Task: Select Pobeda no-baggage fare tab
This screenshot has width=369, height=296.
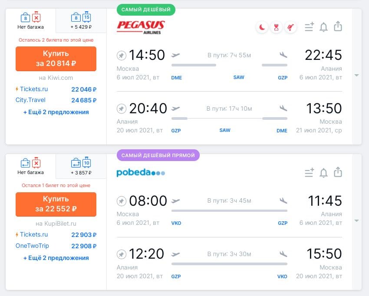Action: click(30, 166)
